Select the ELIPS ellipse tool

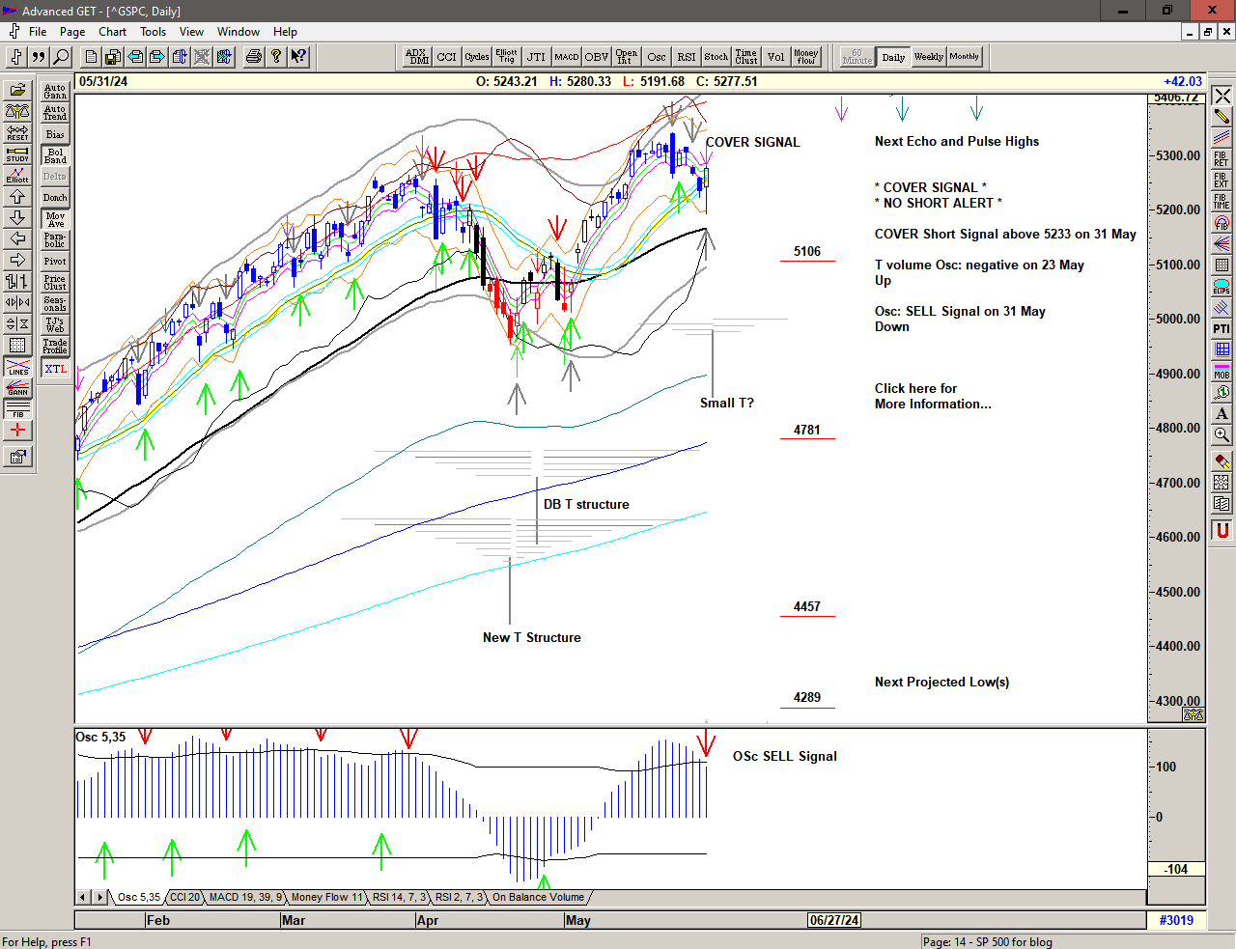click(x=1222, y=287)
